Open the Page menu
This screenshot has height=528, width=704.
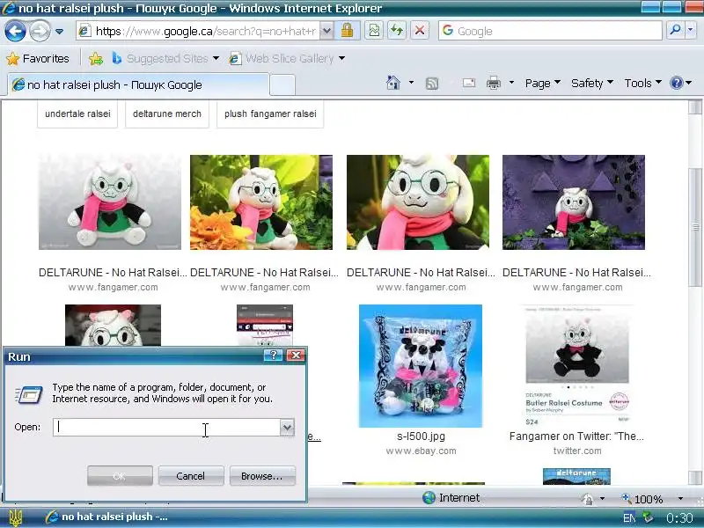click(542, 83)
